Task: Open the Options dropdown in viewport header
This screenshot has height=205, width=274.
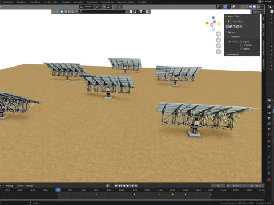Action: click(x=258, y=11)
